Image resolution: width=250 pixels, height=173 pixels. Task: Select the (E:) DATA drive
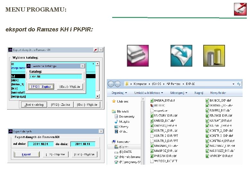pos(123,152)
